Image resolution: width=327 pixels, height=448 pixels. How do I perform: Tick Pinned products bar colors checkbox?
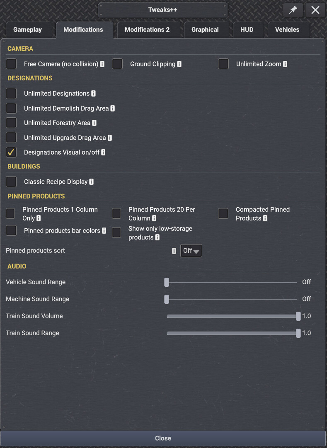[x=11, y=230]
